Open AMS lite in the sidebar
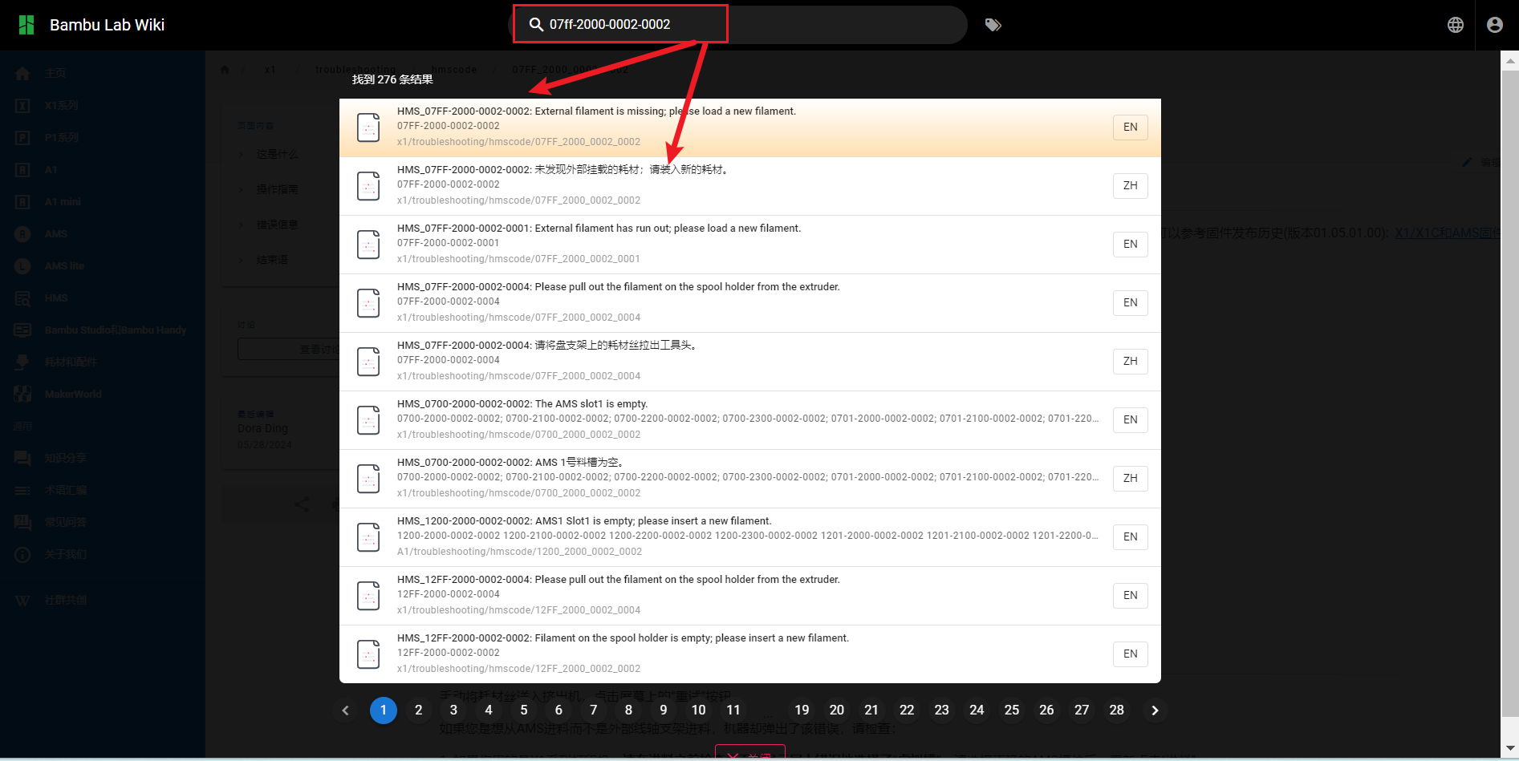 click(x=103, y=266)
